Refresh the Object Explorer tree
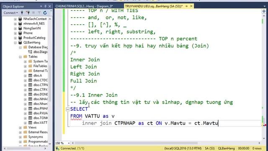This screenshot has height=151, width=268. click(x=45, y=13)
